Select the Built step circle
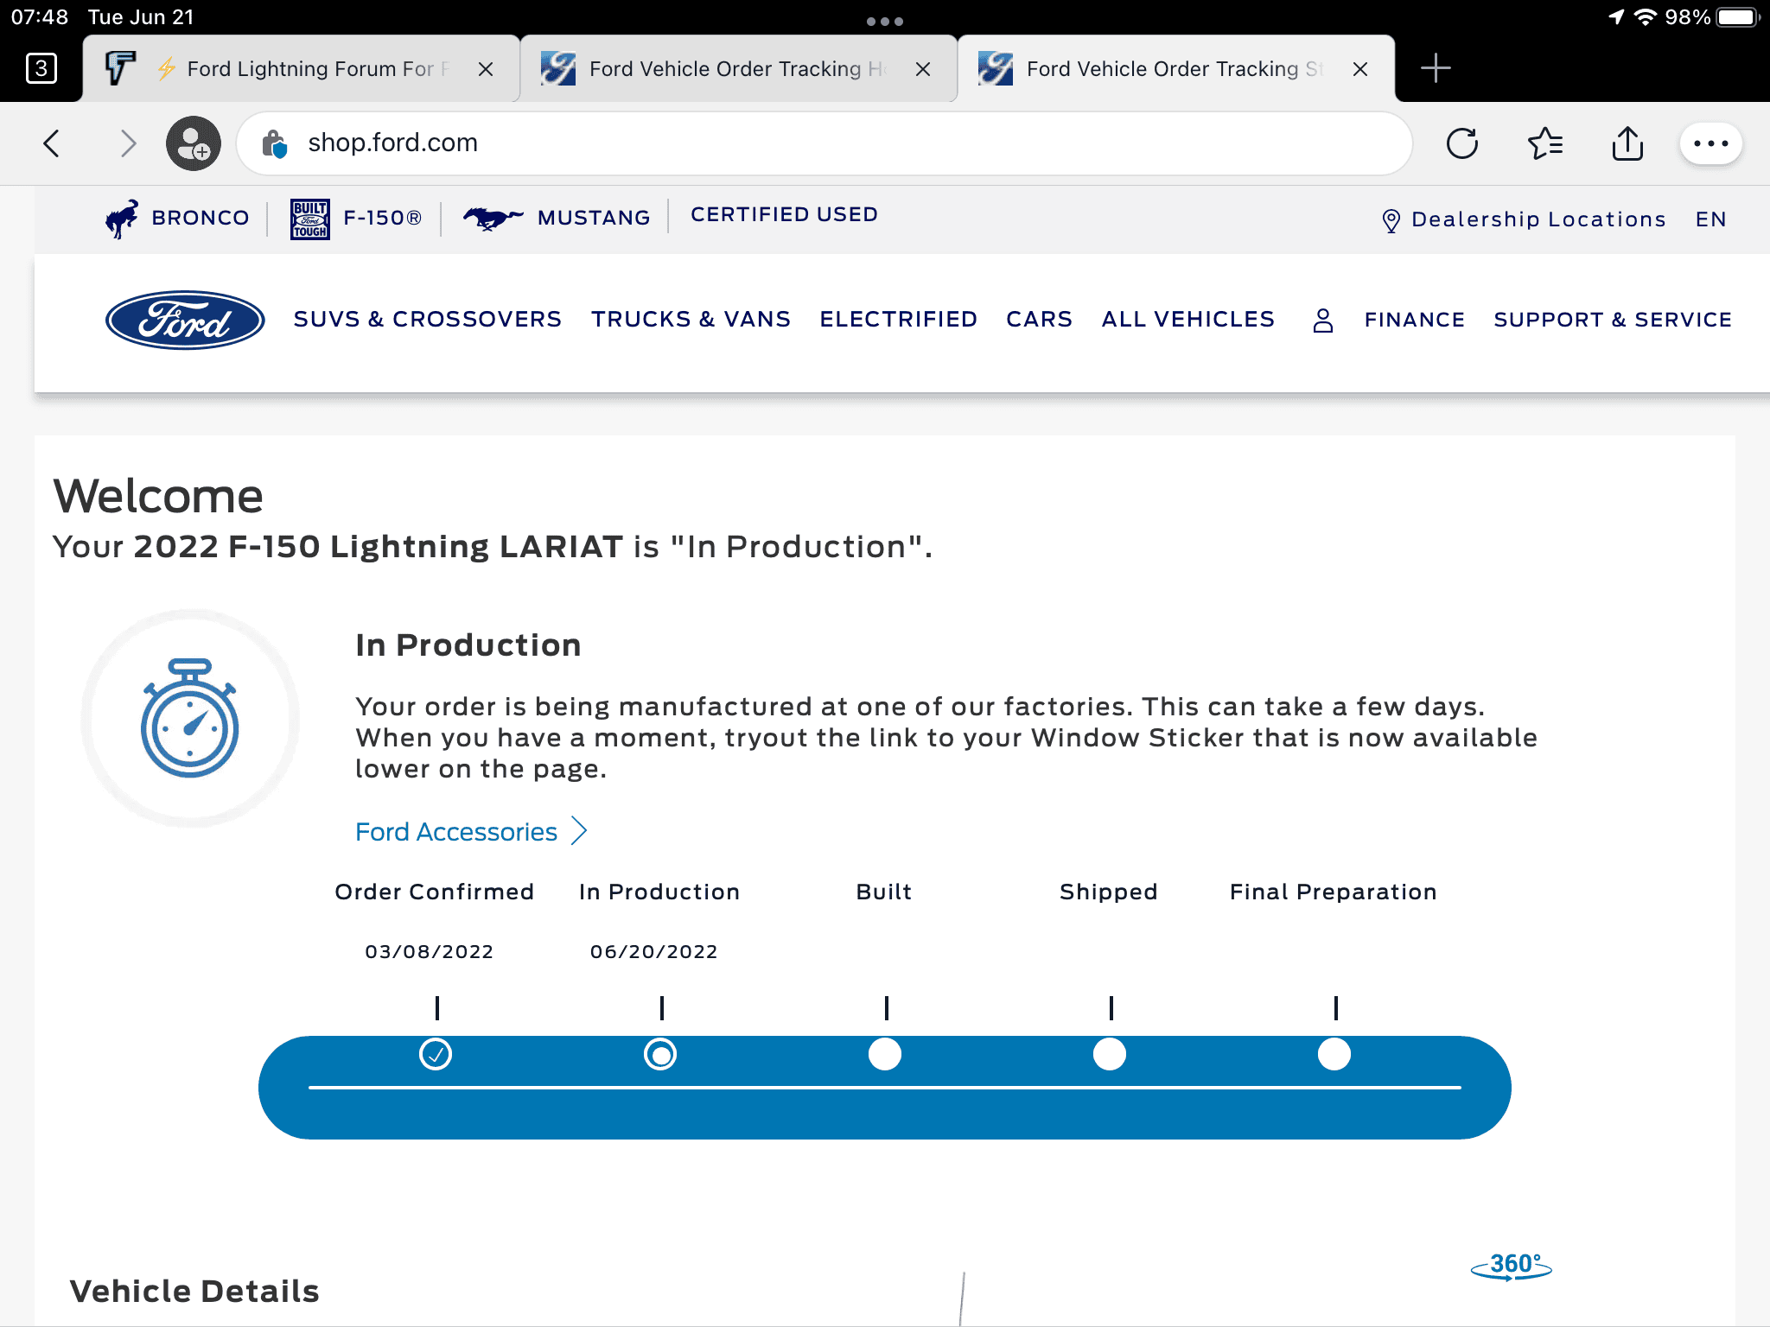 pyautogui.click(x=885, y=1055)
